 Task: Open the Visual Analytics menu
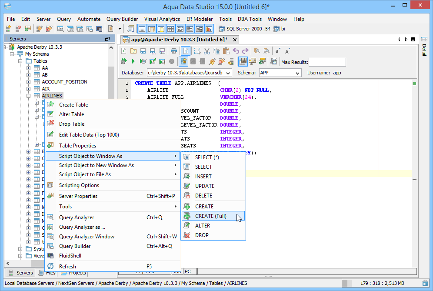162,19
